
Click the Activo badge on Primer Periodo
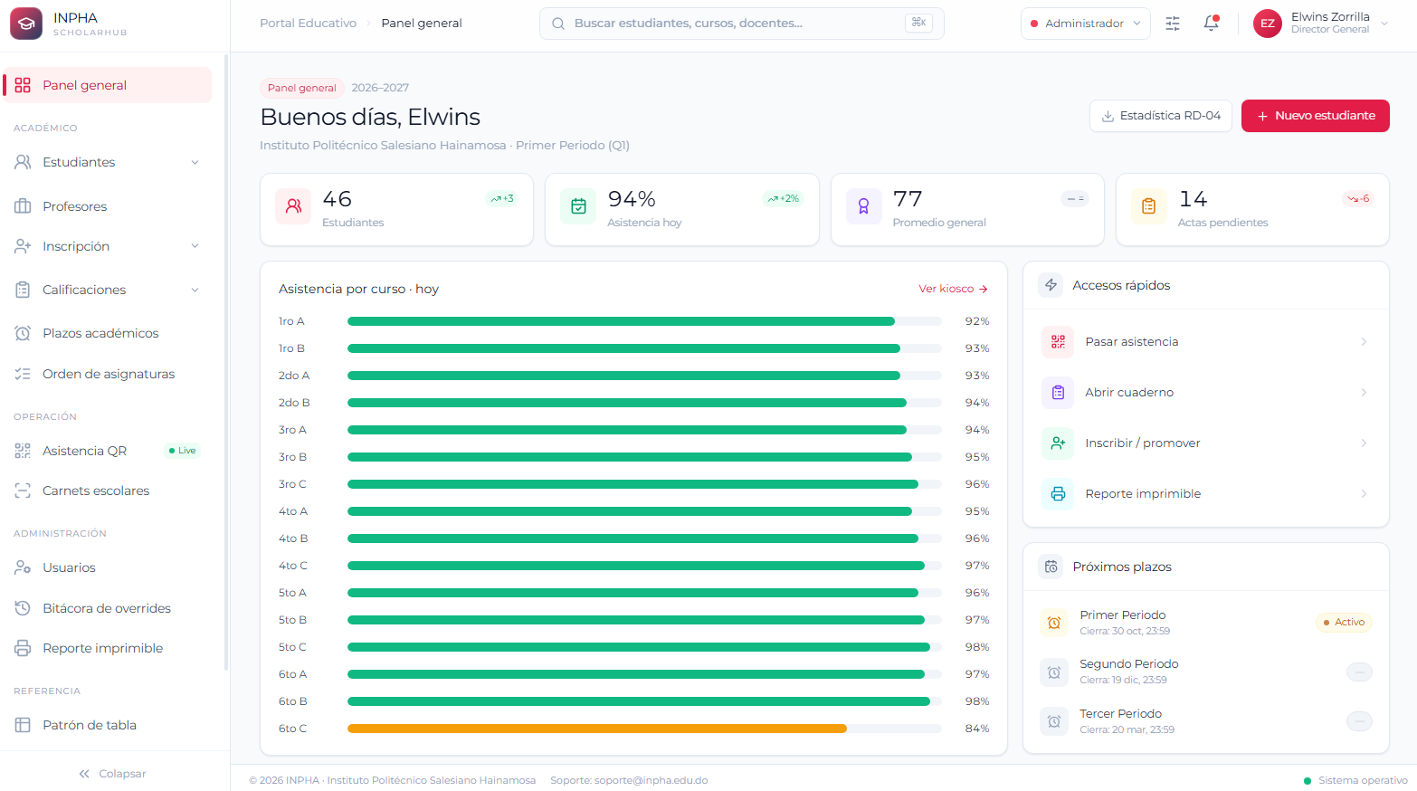1344,623
